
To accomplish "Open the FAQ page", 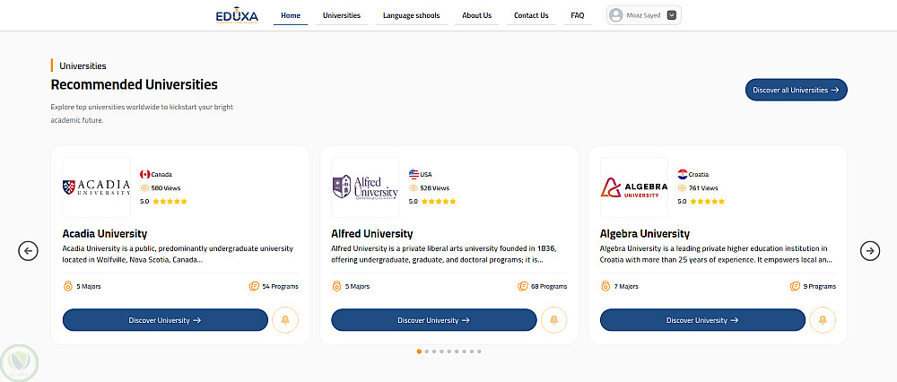I will [577, 15].
